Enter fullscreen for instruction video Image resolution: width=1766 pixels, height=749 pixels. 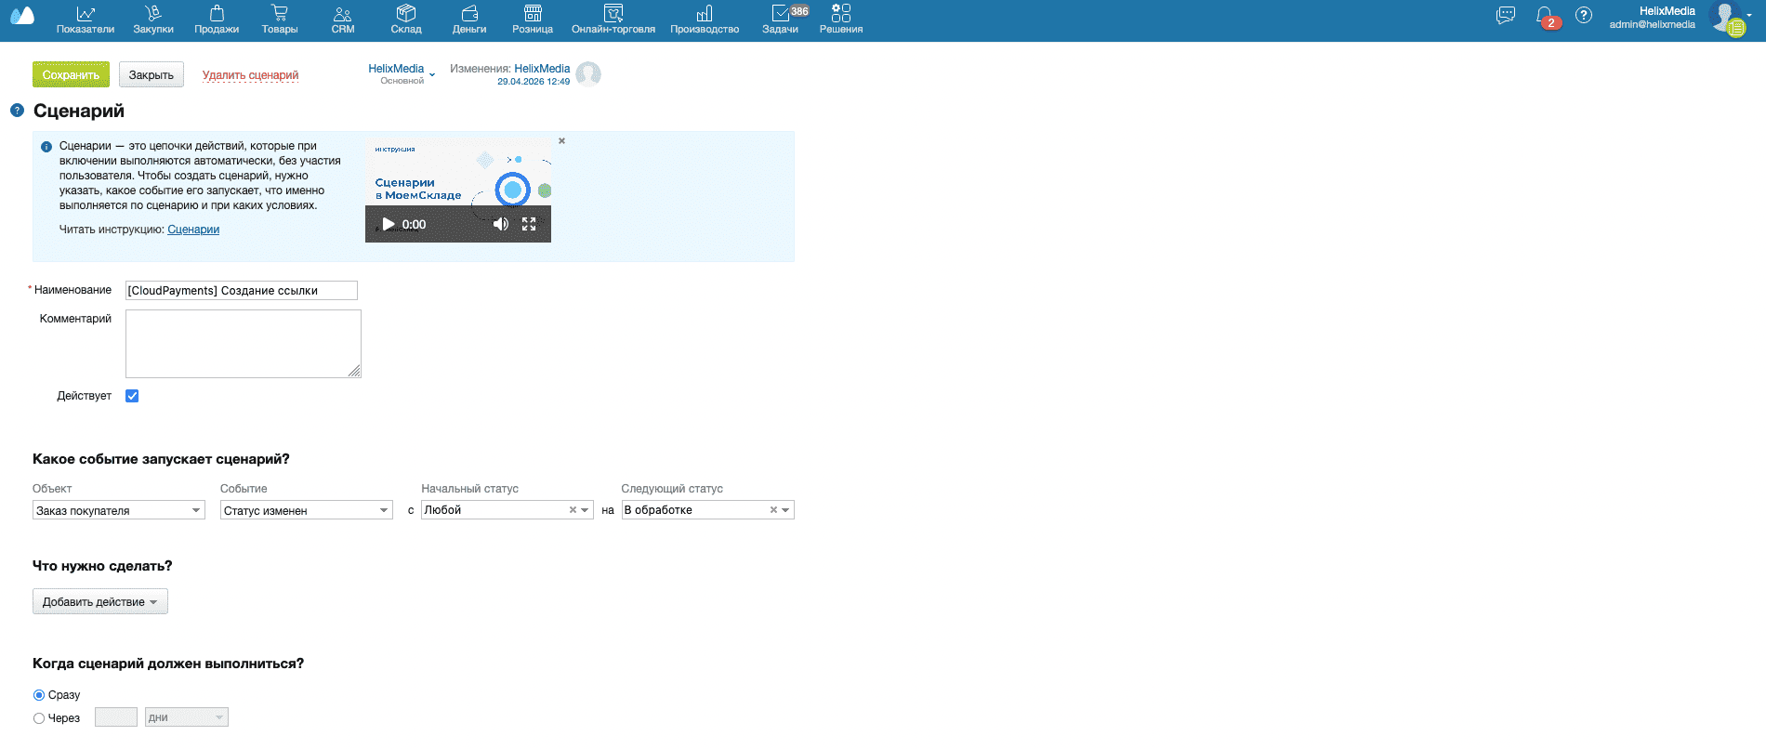(x=529, y=224)
